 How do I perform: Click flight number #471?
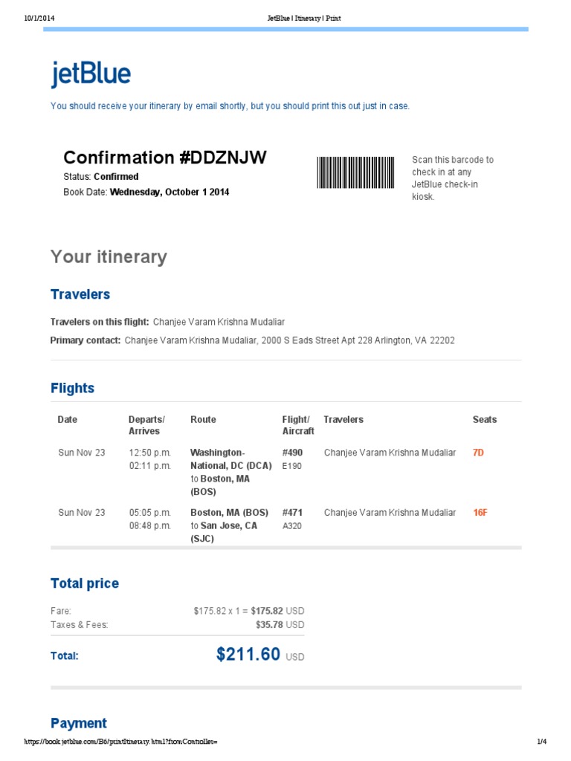click(x=292, y=513)
